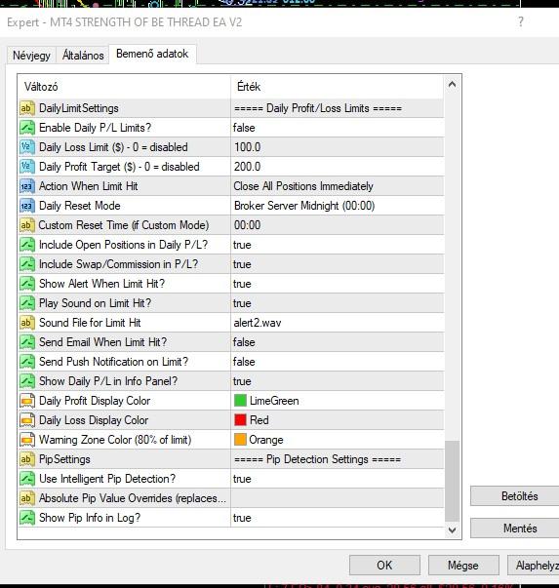Toggle Show Daily P/L in Info Panel value
559x588 pixels.
(x=338, y=381)
